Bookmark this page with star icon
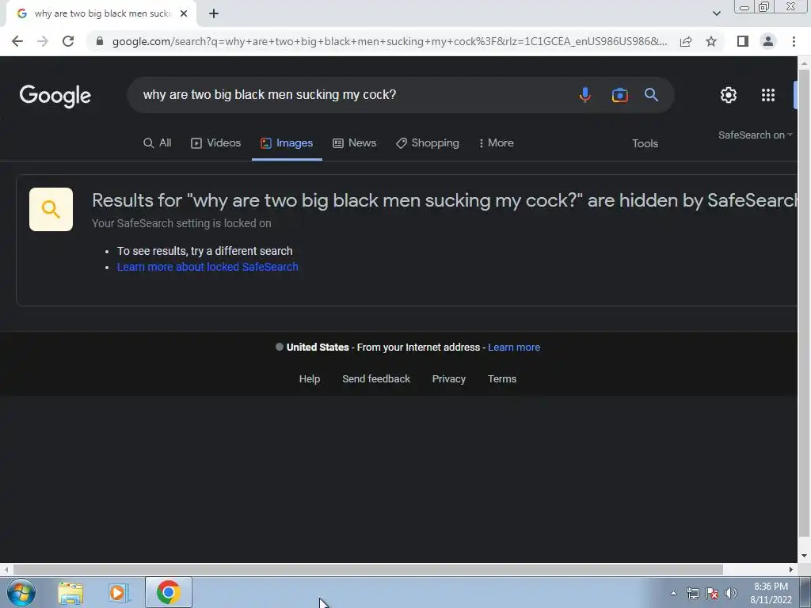 click(x=711, y=41)
